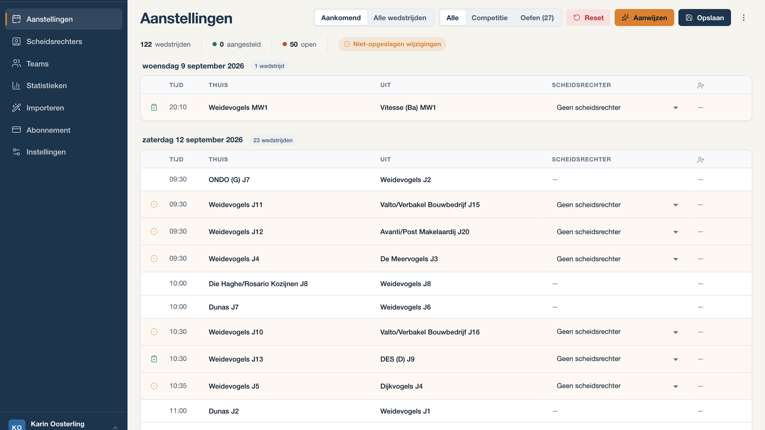The height and width of the screenshot is (430, 765).
Task: Click the Abonnement card icon
Action: (x=16, y=130)
